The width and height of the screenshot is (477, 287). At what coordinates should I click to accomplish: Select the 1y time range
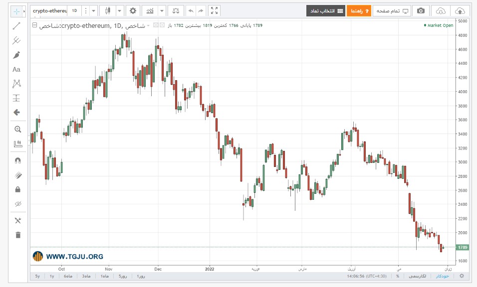(x=52, y=276)
